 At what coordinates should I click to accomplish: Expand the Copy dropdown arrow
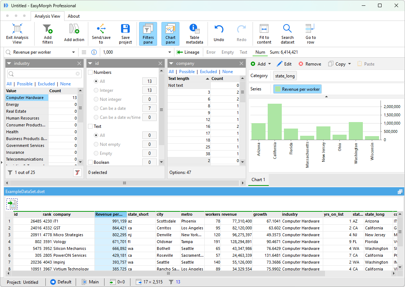(350, 64)
